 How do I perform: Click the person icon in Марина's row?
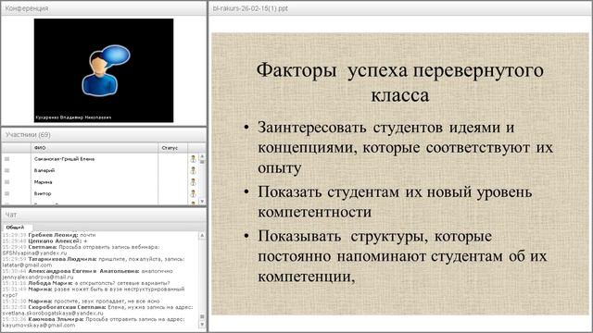click(193, 182)
